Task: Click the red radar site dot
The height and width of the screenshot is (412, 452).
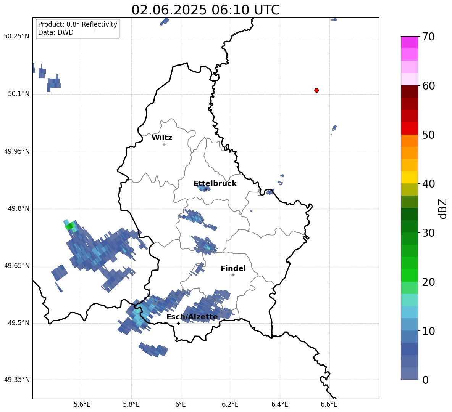Action: point(316,90)
